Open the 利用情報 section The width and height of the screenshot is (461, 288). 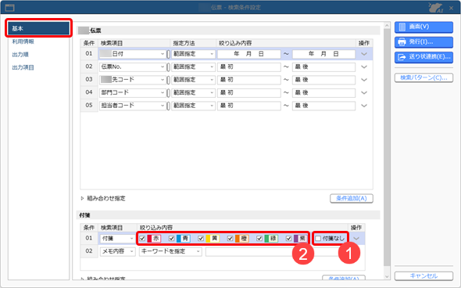point(23,41)
